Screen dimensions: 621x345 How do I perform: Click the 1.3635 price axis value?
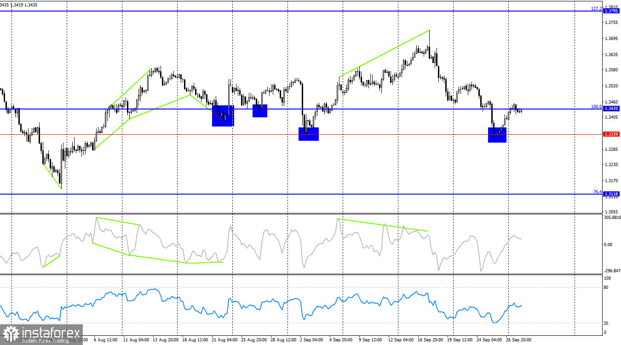point(611,54)
